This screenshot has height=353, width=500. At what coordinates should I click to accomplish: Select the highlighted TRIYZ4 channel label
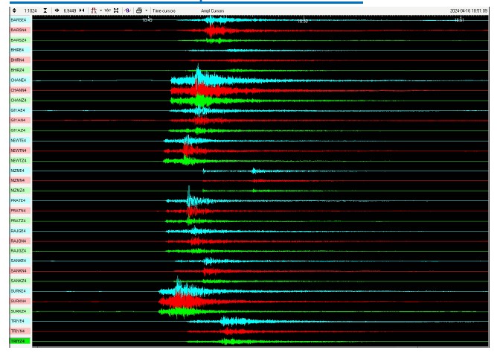(x=18, y=341)
